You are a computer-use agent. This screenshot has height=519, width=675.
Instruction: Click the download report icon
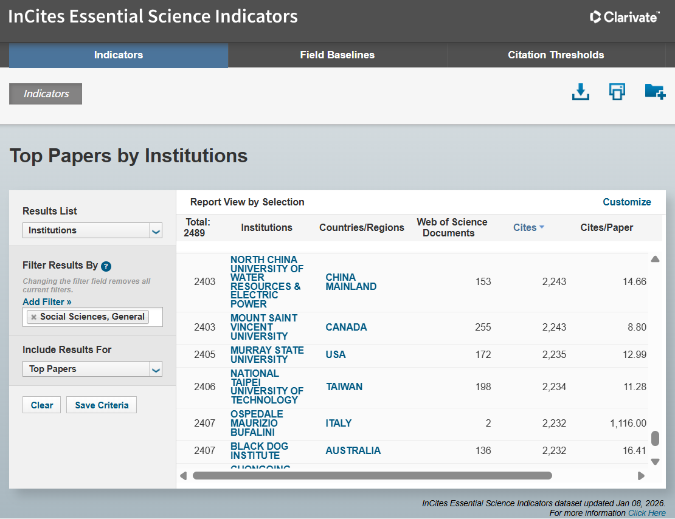click(x=581, y=92)
